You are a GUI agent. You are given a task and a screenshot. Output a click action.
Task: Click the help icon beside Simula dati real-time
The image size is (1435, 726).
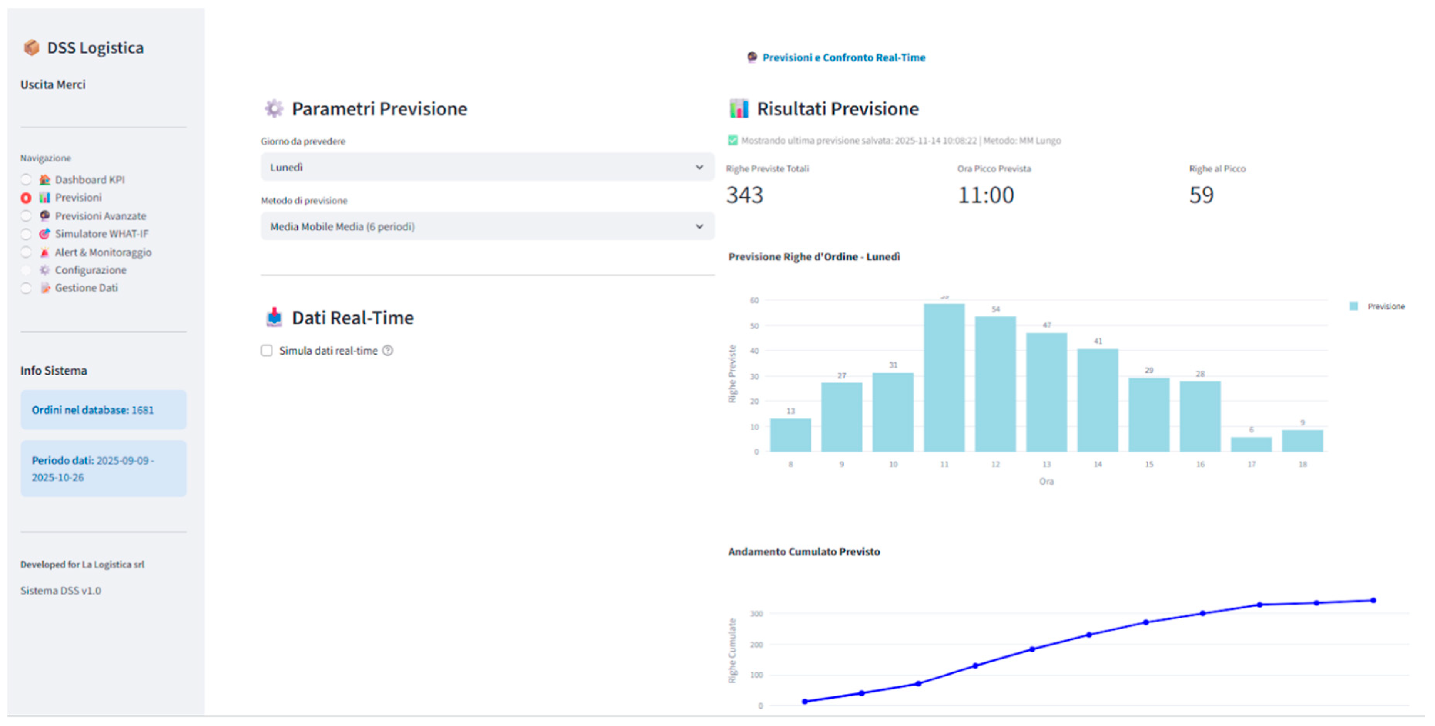(388, 350)
